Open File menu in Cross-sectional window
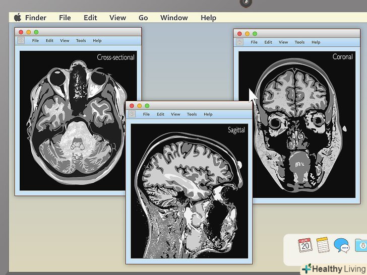Image resolution: width=367 pixels, height=275 pixels. pyautogui.click(x=35, y=40)
